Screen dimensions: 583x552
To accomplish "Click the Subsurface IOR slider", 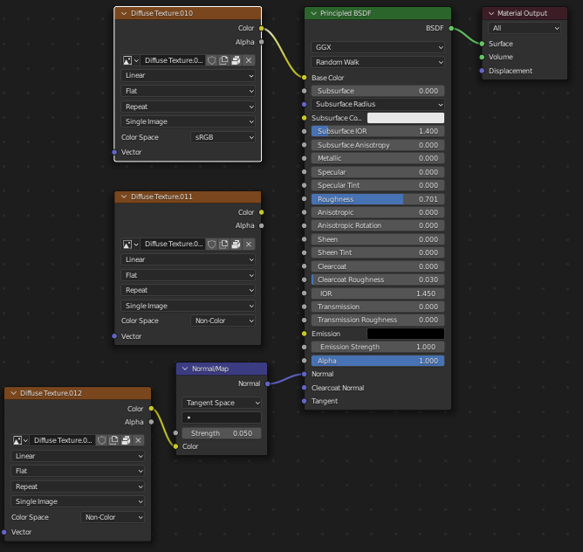I will (378, 131).
